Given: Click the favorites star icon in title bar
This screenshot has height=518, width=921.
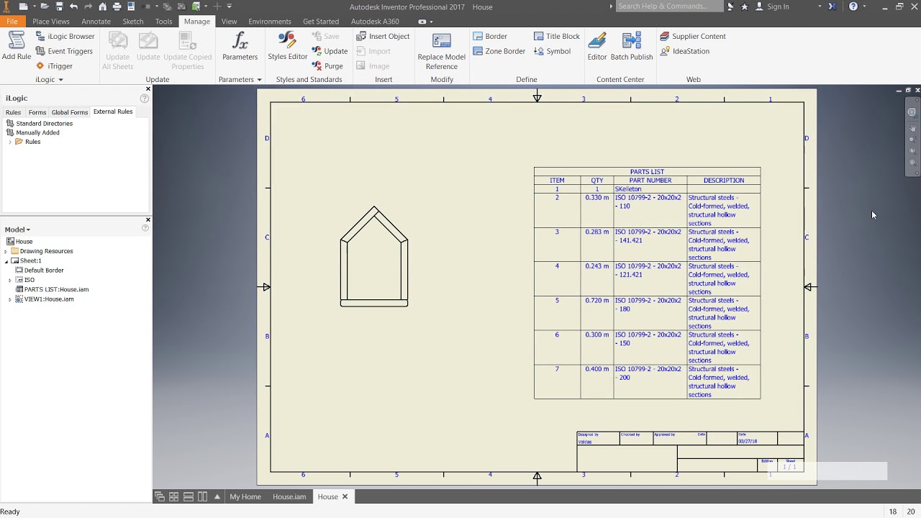Looking at the screenshot, I should click(x=744, y=6).
